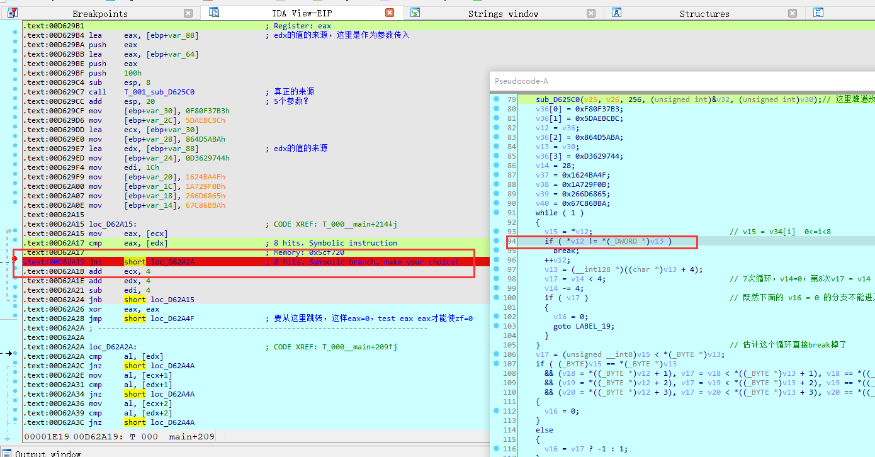Follow jmp target loc_D62A4F
The image size is (875, 457).
tap(172, 319)
